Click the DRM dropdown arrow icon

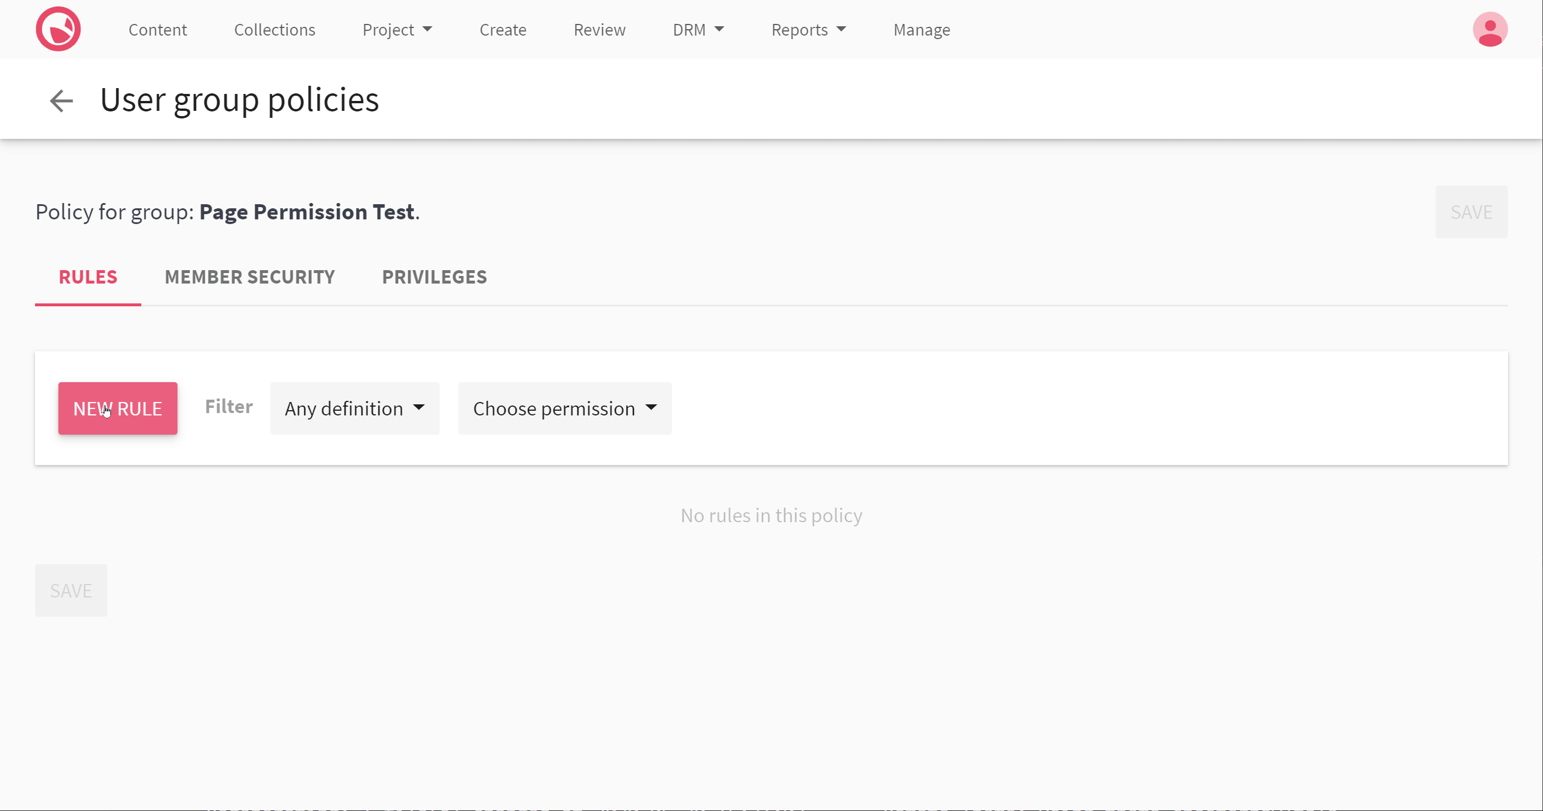[x=720, y=30]
